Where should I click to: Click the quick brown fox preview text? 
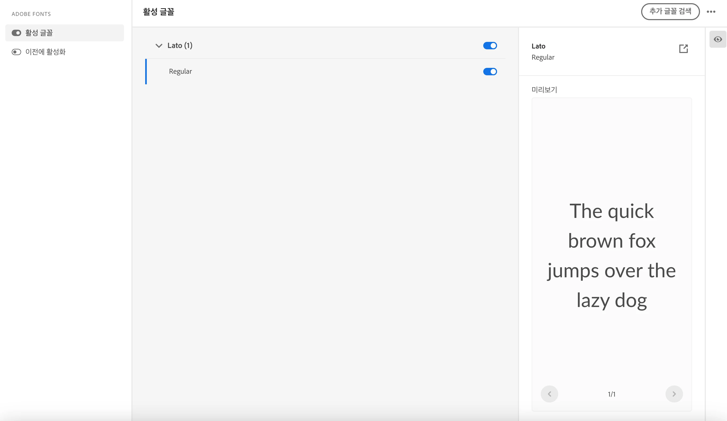(611, 256)
